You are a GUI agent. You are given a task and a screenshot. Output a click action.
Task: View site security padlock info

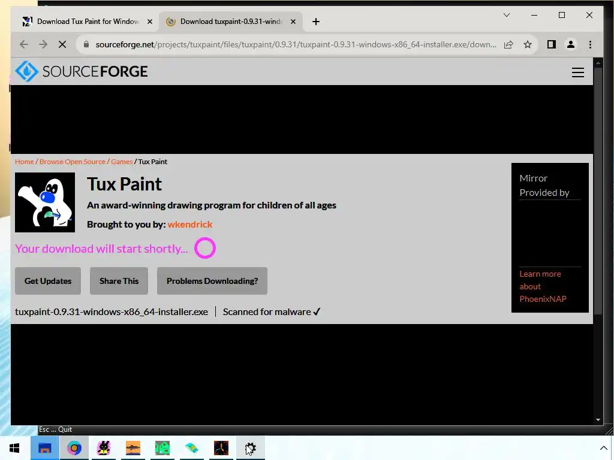[x=86, y=44]
